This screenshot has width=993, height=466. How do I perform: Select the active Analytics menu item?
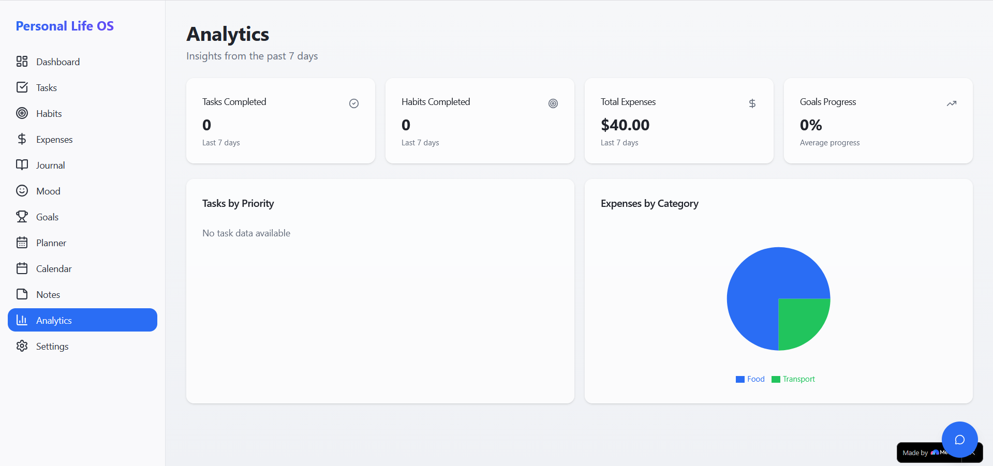[x=82, y=320]
